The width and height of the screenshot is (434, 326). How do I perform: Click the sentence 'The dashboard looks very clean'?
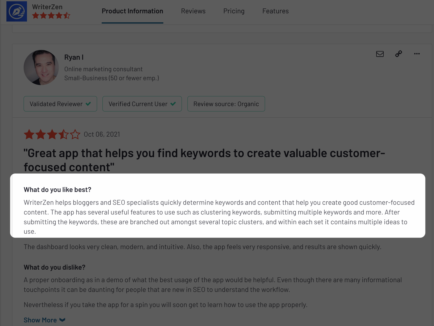pyautogui.click(x=202, y=247)
